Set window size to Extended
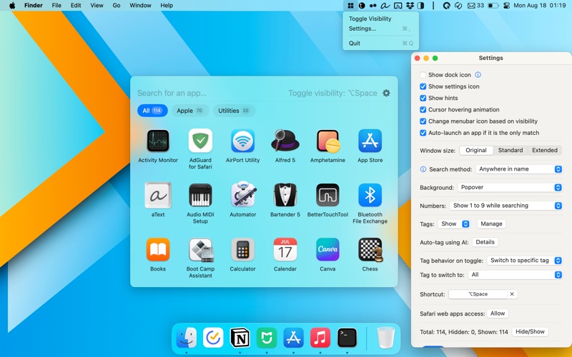This screenshot has height=357, width=572. (x=545, y=150)
